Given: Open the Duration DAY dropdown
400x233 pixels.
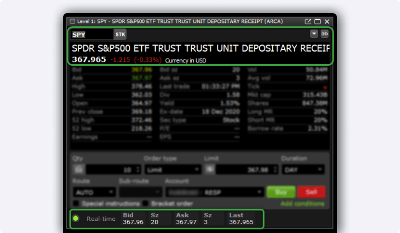Looking at the screenshot, I should click(303, 170).
